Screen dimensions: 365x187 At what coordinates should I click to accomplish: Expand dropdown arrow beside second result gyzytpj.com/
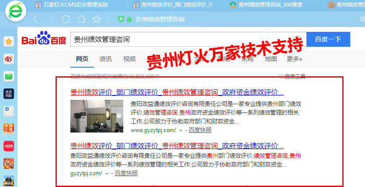[107, 174]
